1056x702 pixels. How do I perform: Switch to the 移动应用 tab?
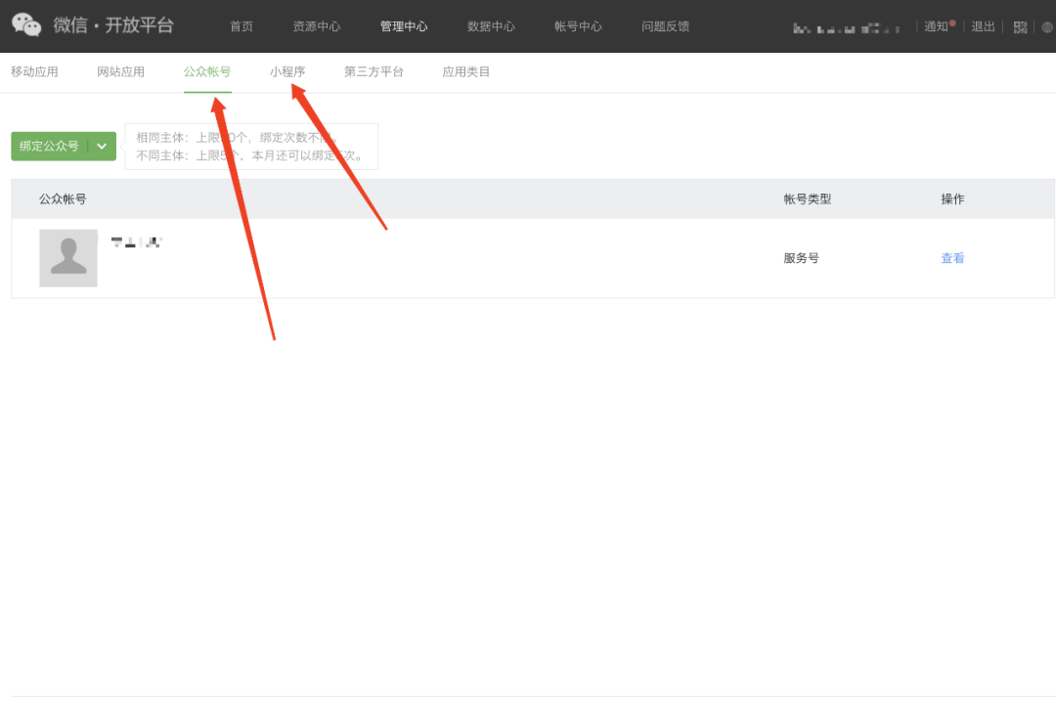(x=33, y=70)
